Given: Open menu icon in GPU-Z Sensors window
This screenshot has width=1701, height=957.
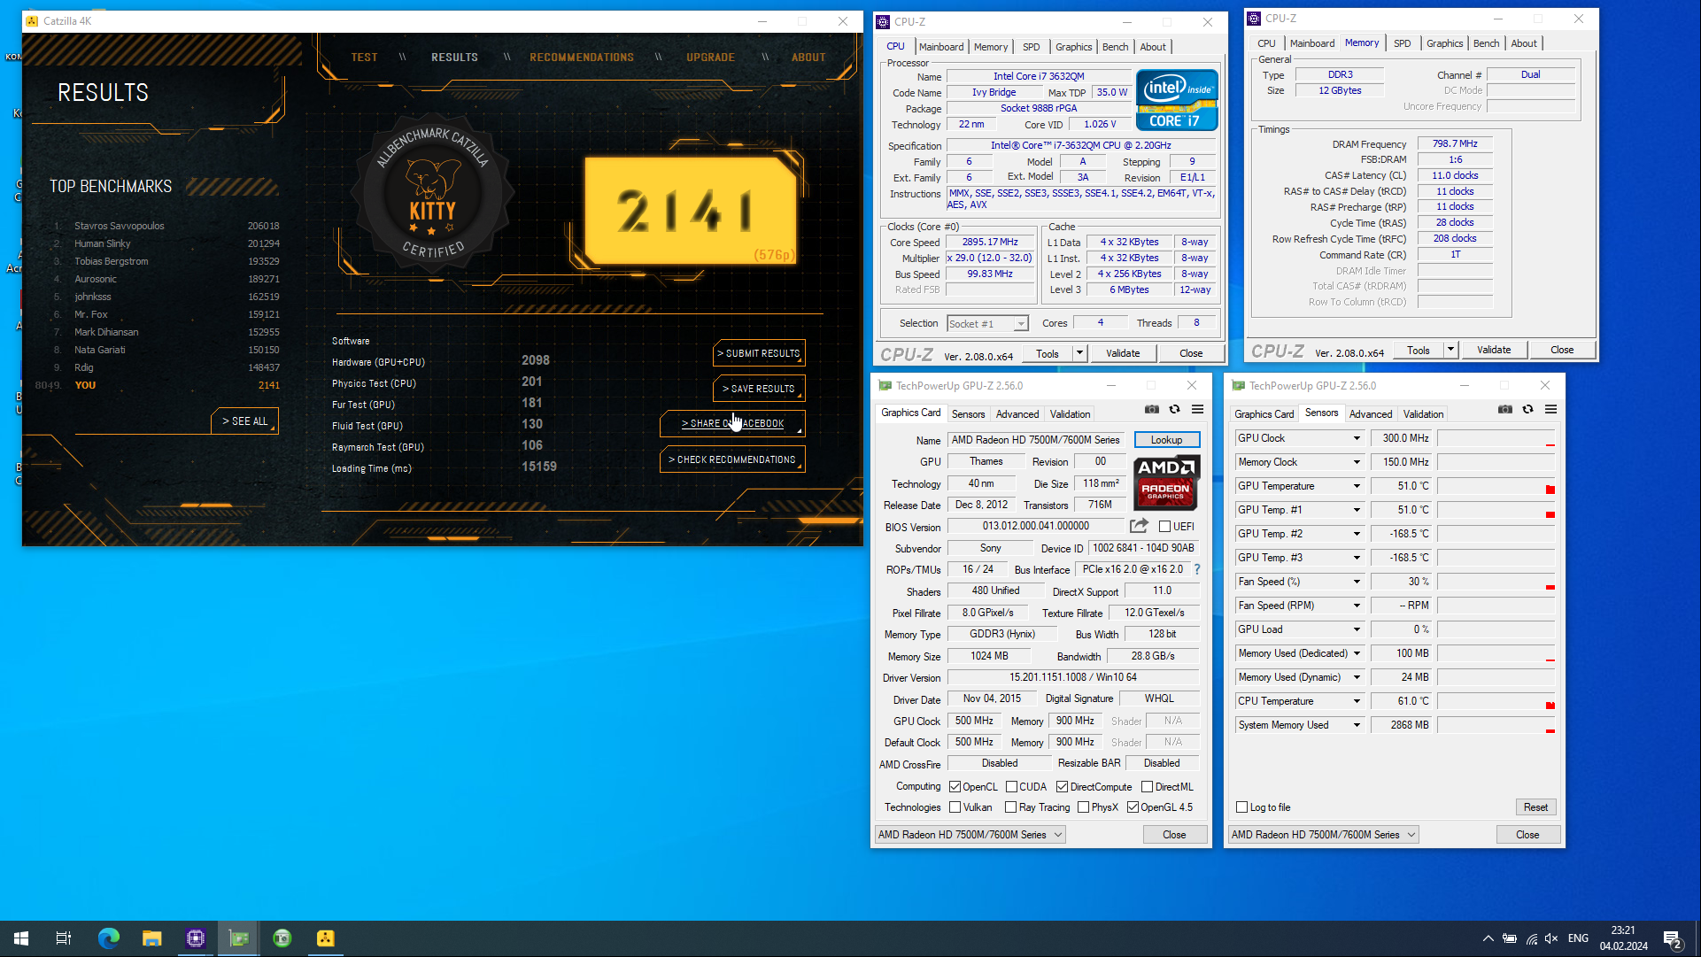Looking at the screenshot, I should [1550, 409].
